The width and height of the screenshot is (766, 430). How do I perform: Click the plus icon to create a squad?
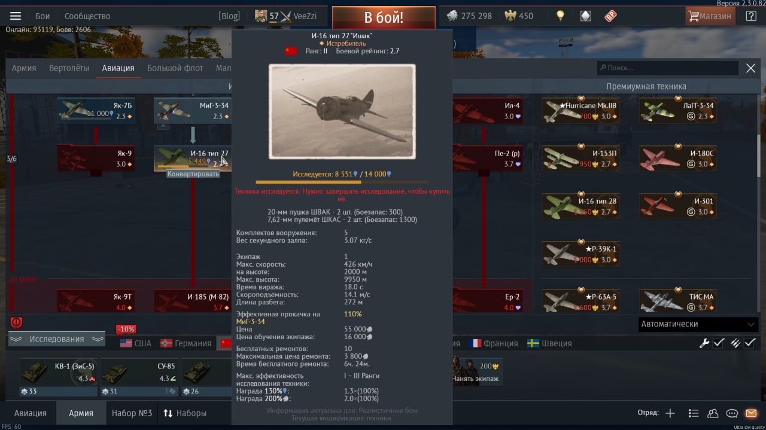tap(670, 413)
